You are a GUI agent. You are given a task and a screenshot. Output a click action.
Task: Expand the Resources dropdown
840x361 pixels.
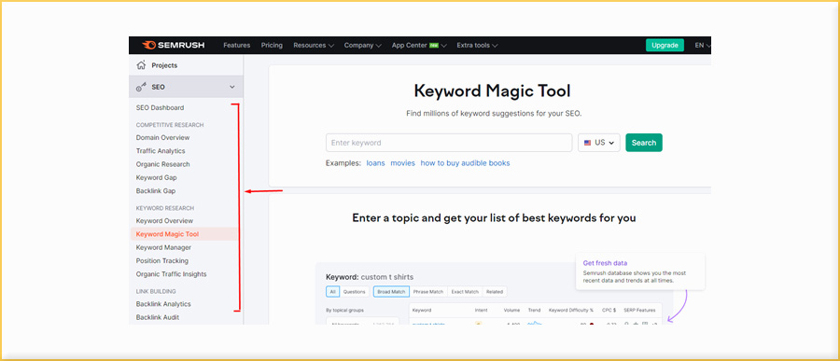click(314, 46)
